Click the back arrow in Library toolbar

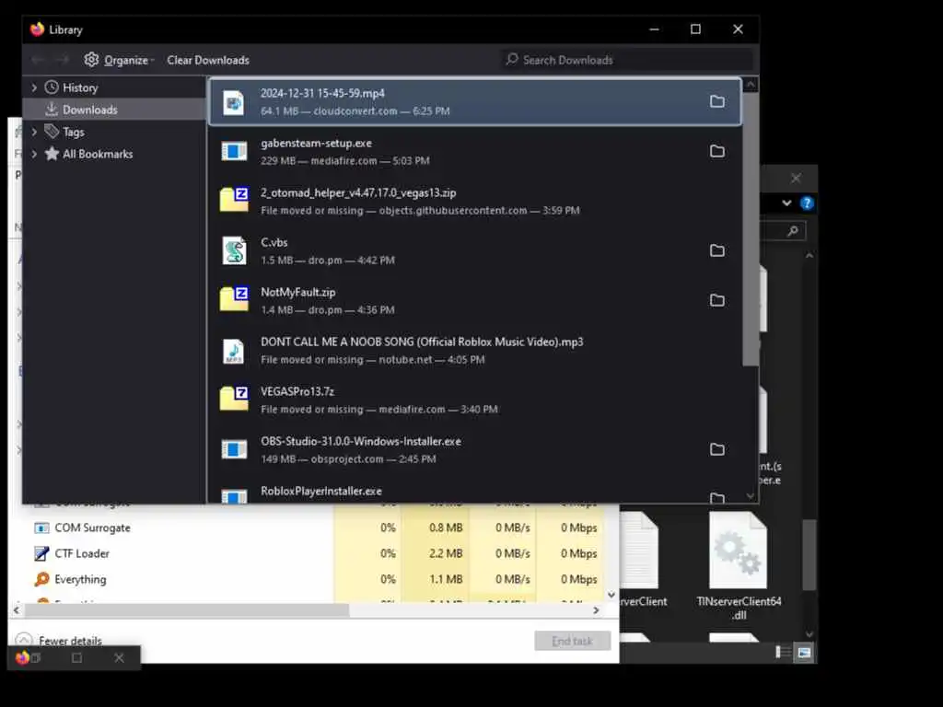[38, 60]
